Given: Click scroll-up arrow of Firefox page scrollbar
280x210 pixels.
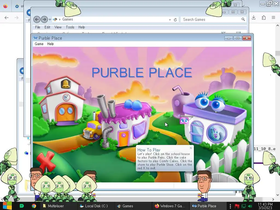Looking at the screenshot, I should point(278,25).
